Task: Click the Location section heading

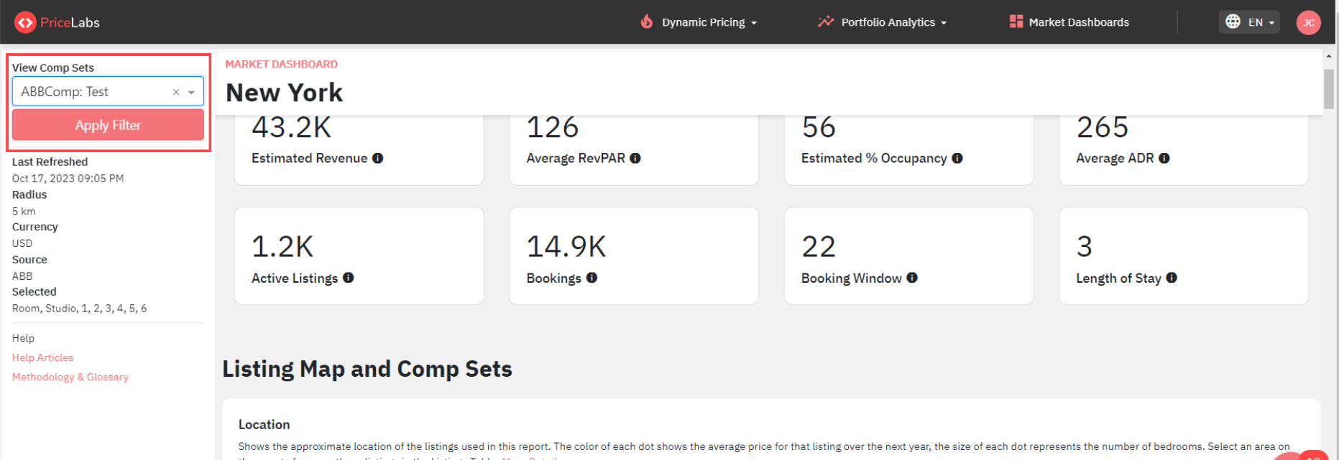Action: [264, 425]
